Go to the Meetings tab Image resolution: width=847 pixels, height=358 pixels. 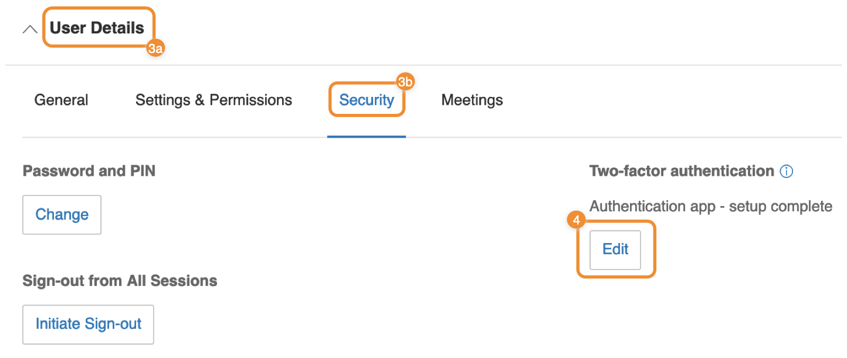472,100
